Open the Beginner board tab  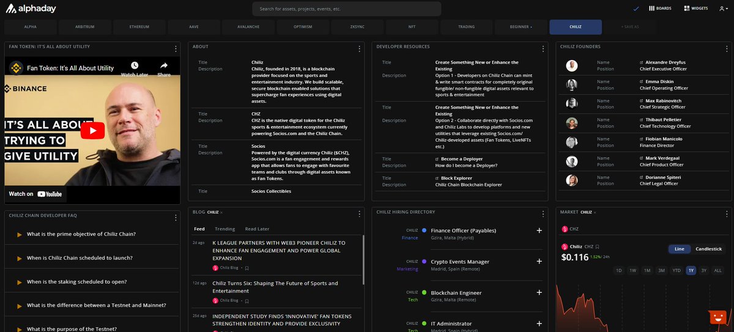coord(521,27)
